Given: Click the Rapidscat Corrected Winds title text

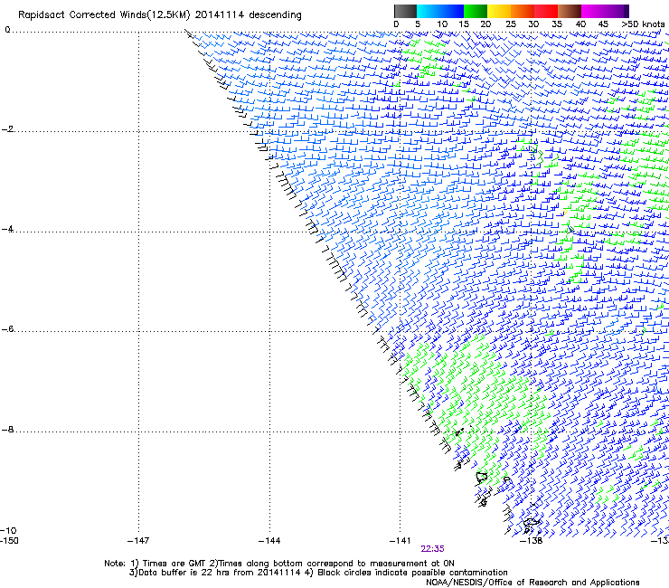Looking at the screenshot, I should (160, 15).
